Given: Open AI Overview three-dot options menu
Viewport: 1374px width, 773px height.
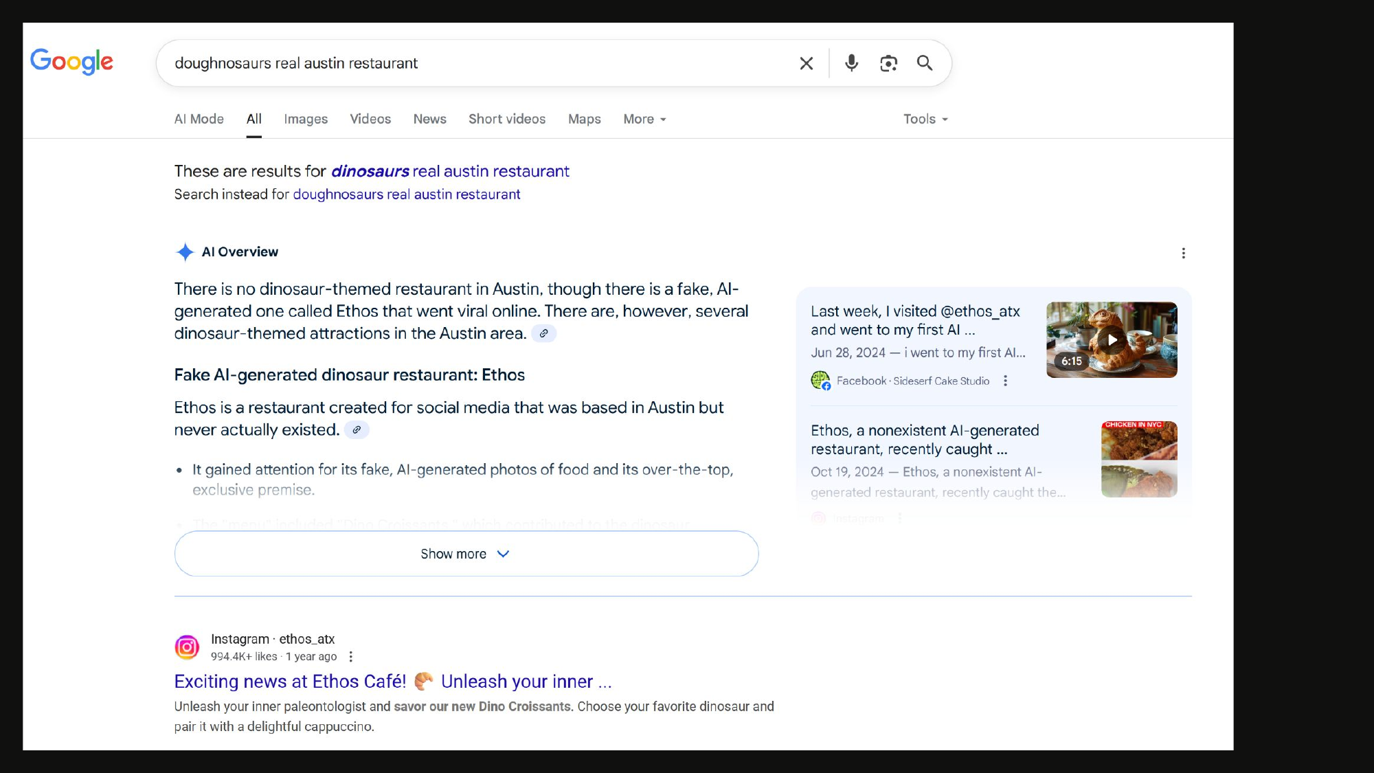Looking at the screenshot, I should click(1183, 254).
